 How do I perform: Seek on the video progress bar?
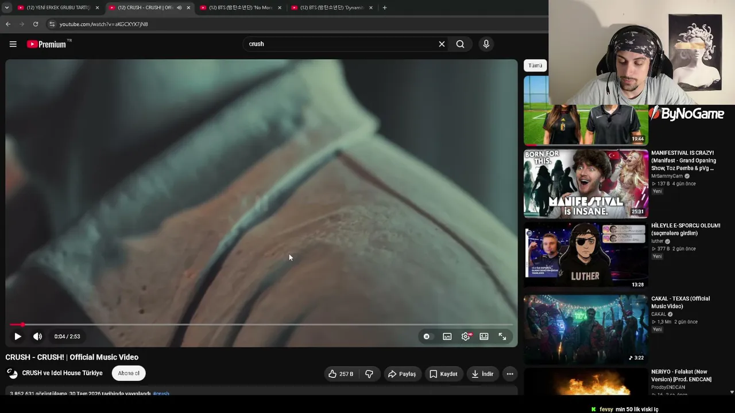[x=261, y=325]
